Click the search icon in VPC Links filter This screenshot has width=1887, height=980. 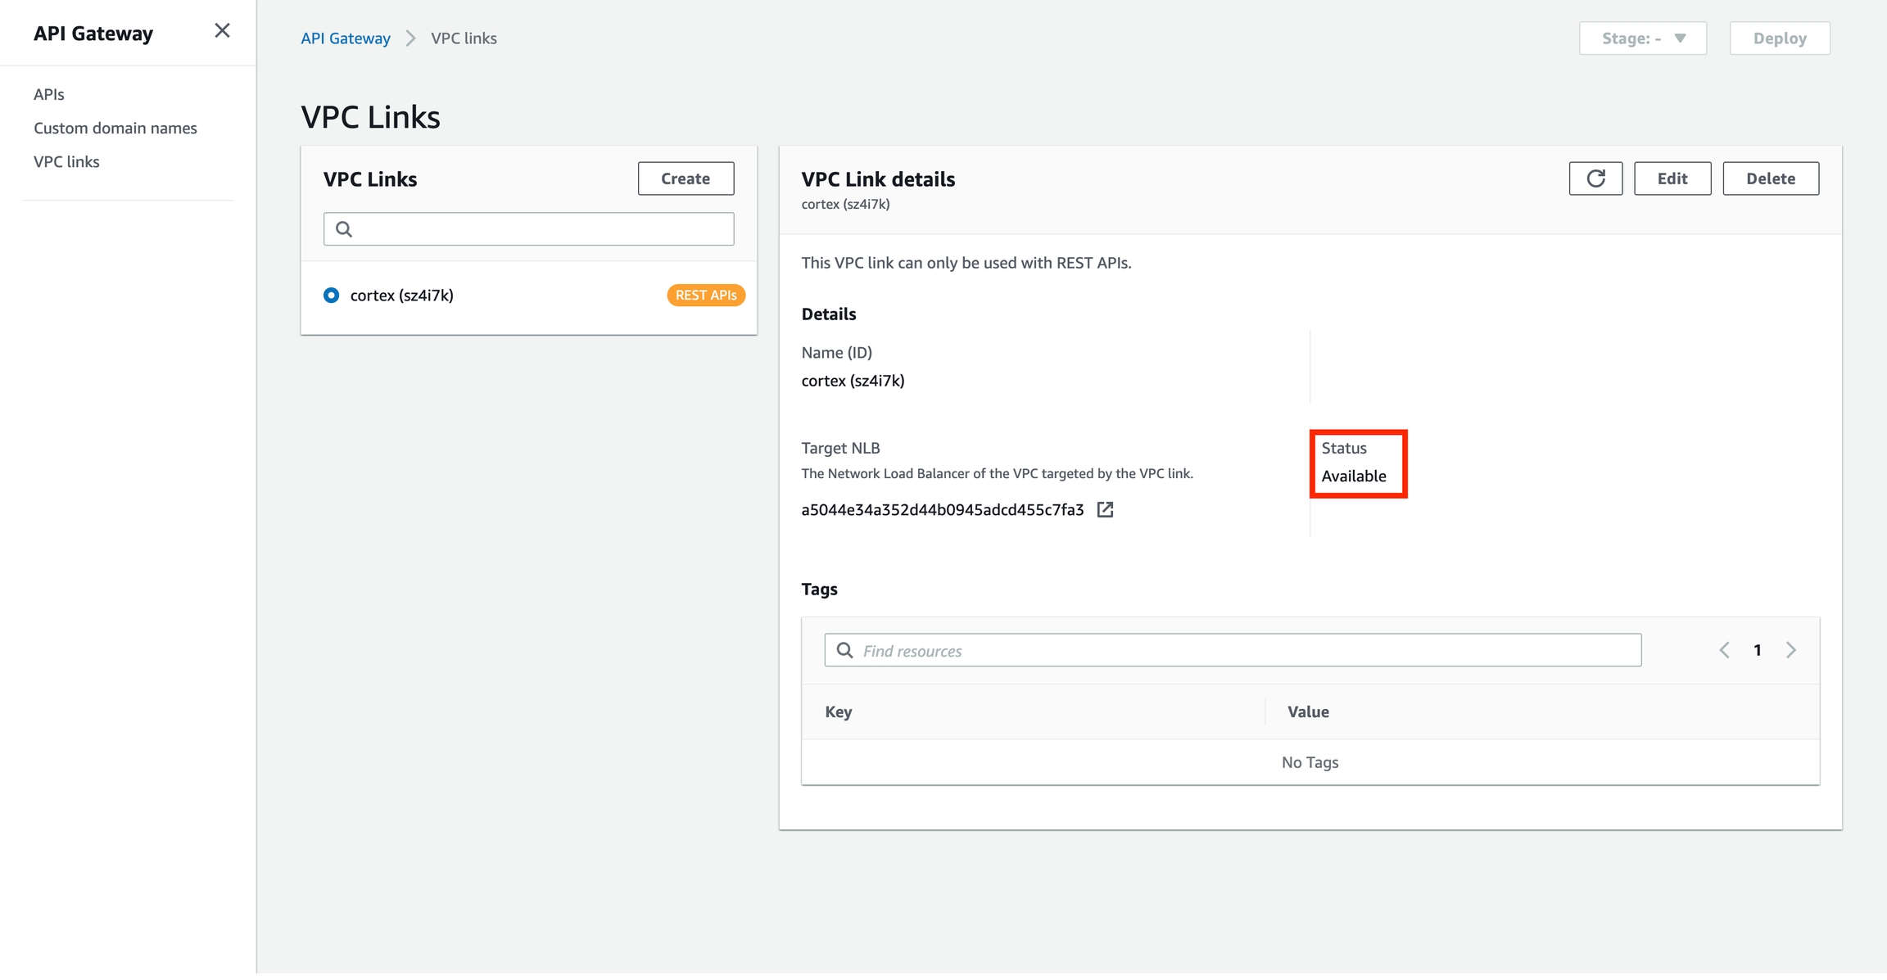[344, 229]
